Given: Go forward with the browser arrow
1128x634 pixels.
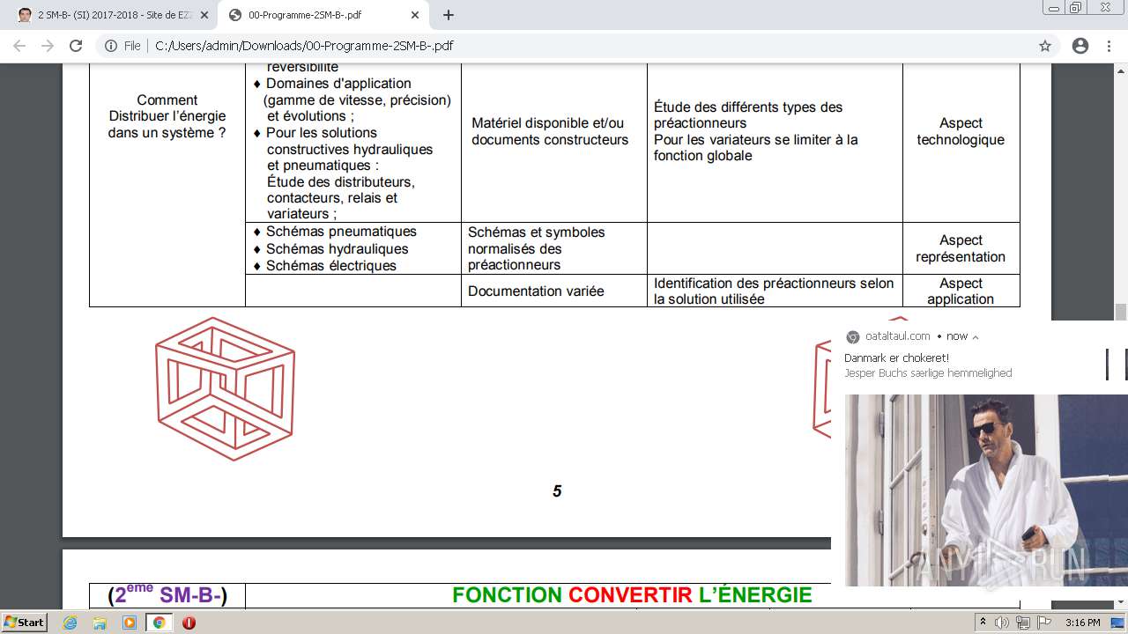Looking at the screenshot, I should 48,46.
